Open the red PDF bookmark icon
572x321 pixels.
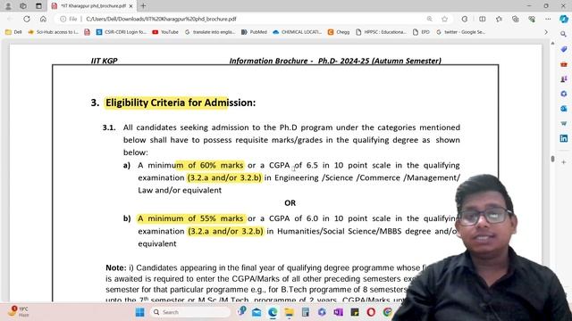pyautogui.click(x=87, y=32)
